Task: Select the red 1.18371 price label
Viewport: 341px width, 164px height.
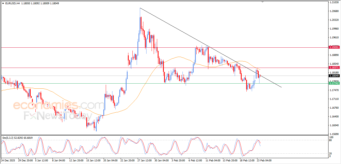Action: [x=334, y=68]
